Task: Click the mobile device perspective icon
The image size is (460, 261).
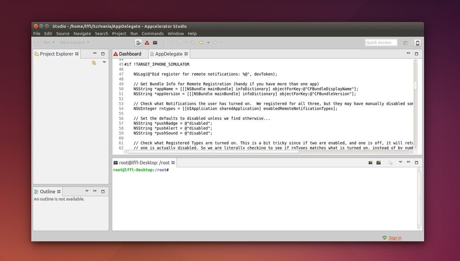Action: (417, 43)
